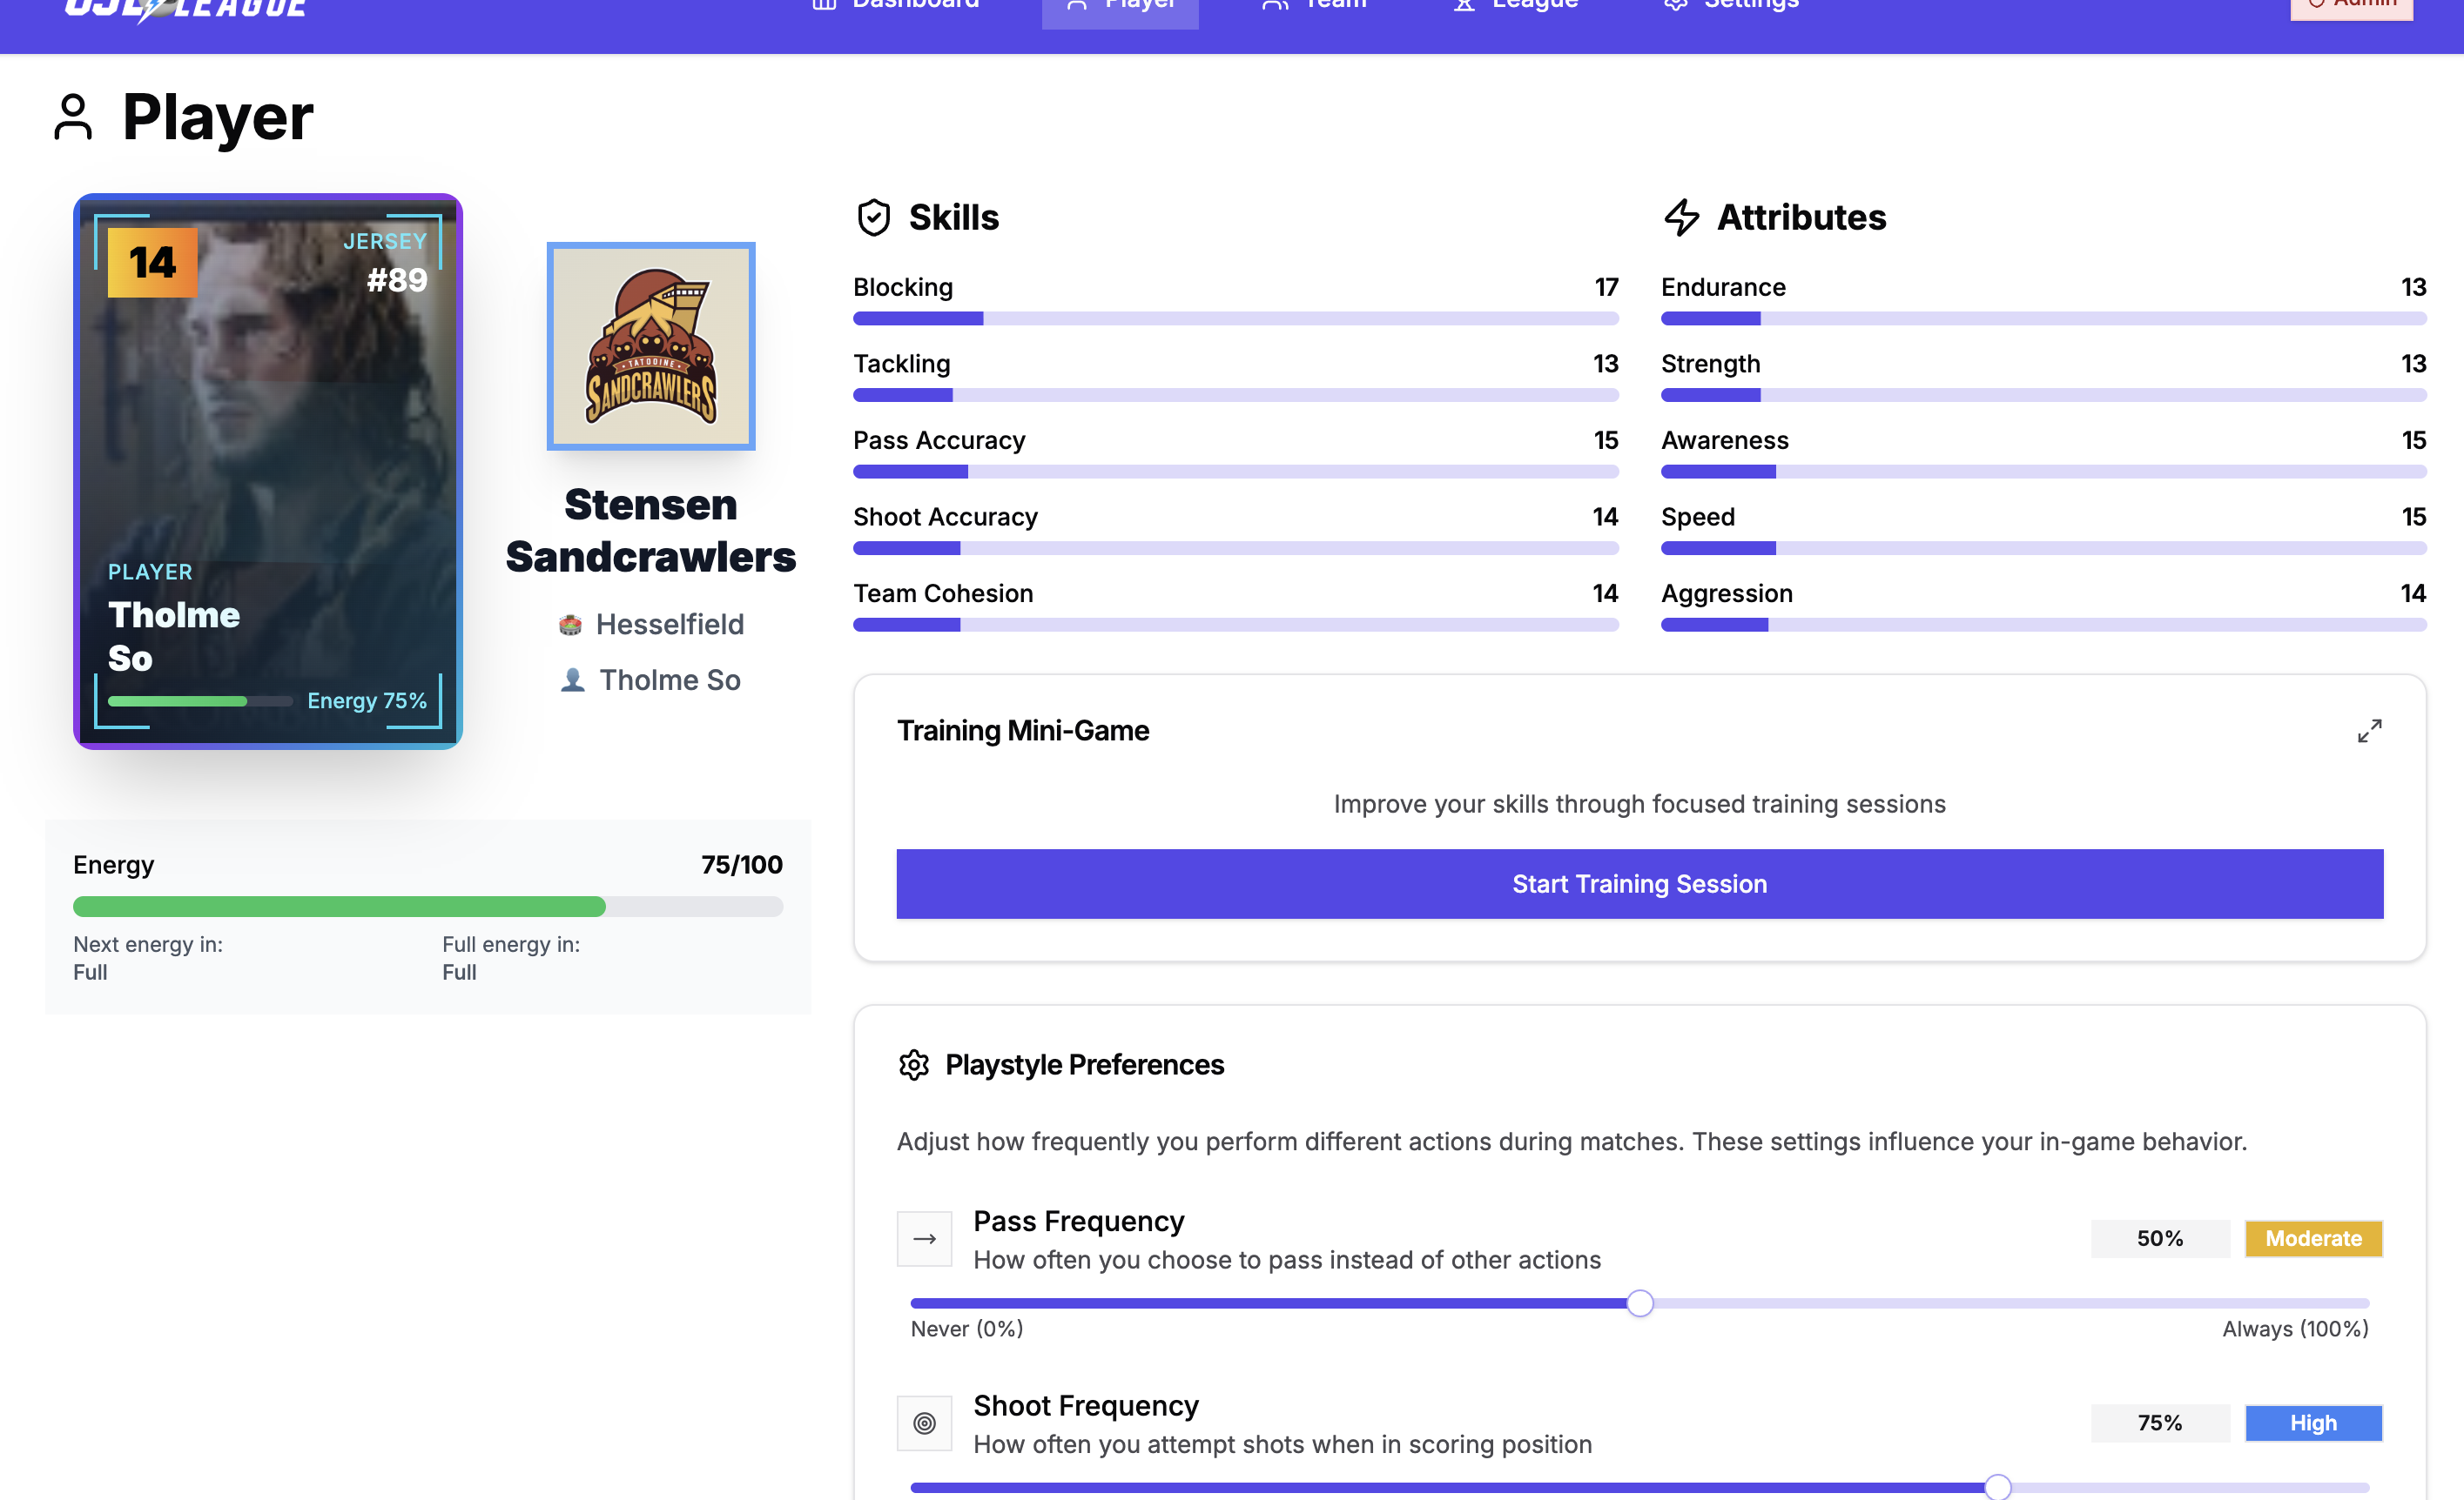
Task: Click the Tholme So player card
Action: click(x=267, y=471)
